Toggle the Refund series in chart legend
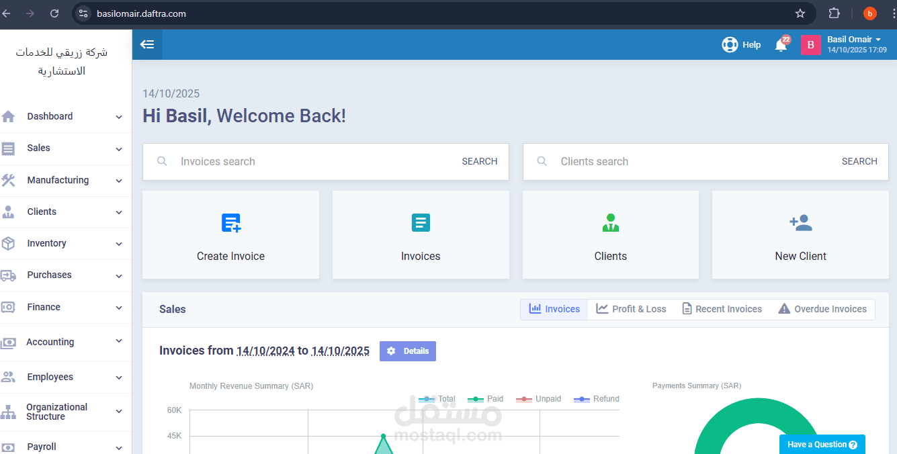 coord(597,399)
